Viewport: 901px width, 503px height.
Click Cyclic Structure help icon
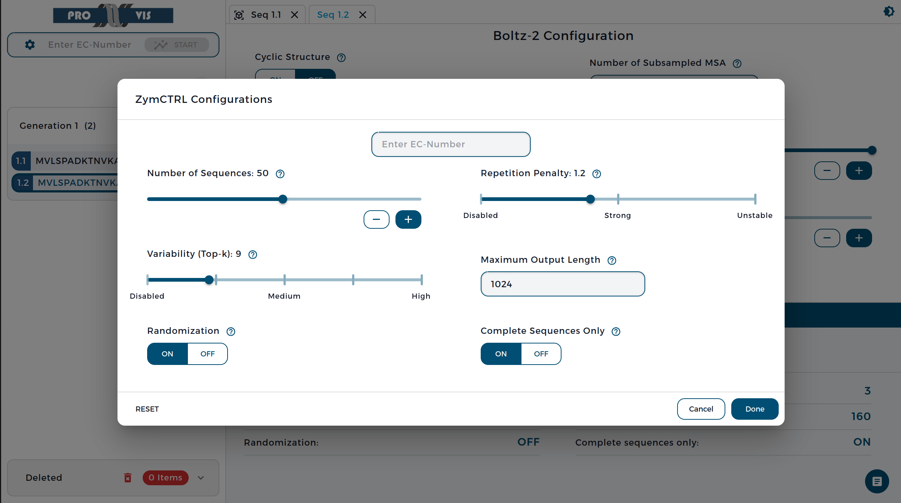[x=341, y=58]
